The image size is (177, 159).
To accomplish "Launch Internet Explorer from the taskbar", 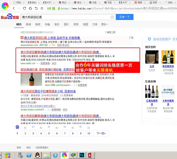I will 55,155.
